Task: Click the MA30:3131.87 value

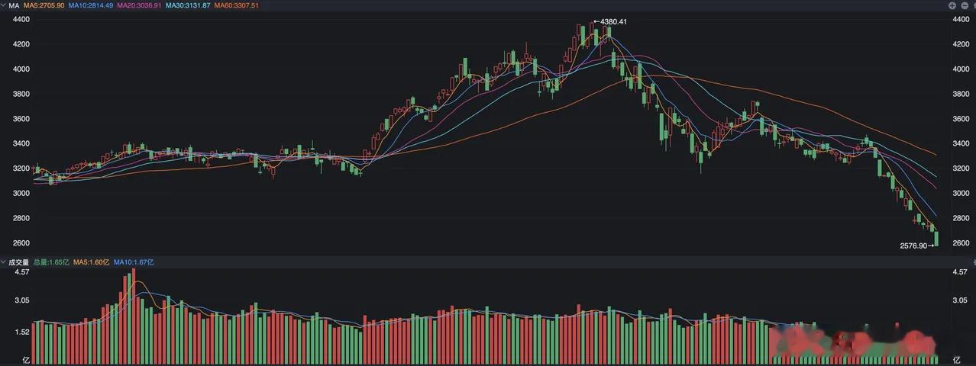Action: coord(189,5)
